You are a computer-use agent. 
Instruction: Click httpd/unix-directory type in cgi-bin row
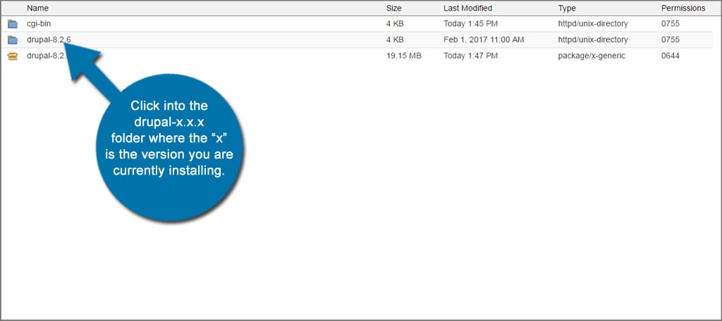point(593,24)
